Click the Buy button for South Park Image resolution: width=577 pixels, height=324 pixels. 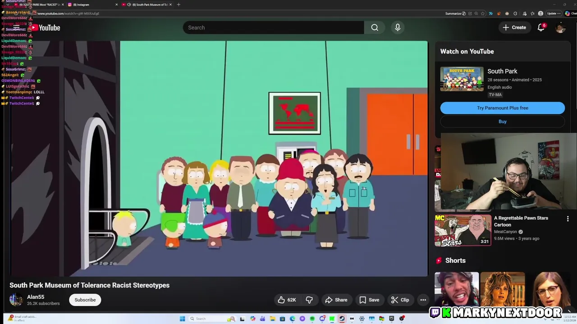tap(503, 121)
